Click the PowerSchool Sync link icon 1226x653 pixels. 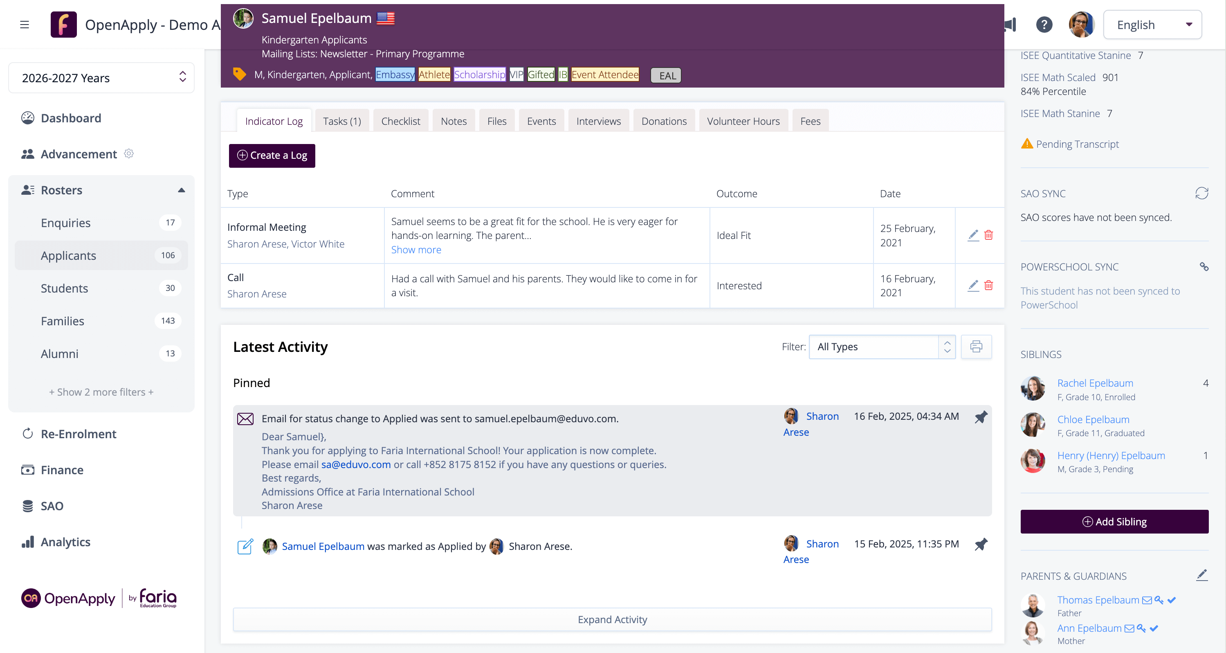pos(1204,267)
